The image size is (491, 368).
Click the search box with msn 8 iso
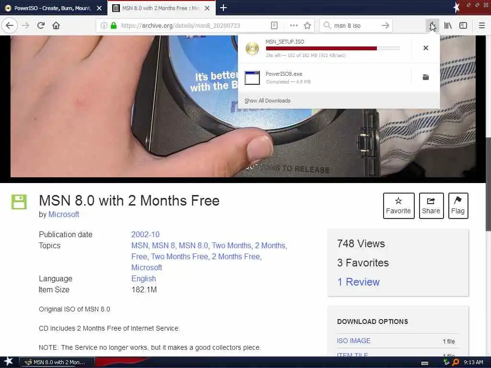pos(356,25)
